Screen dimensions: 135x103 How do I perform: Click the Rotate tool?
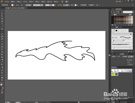2,42
